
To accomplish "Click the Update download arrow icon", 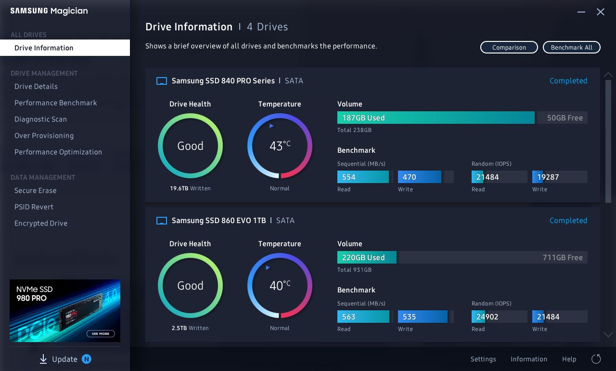I will [43, 359].
